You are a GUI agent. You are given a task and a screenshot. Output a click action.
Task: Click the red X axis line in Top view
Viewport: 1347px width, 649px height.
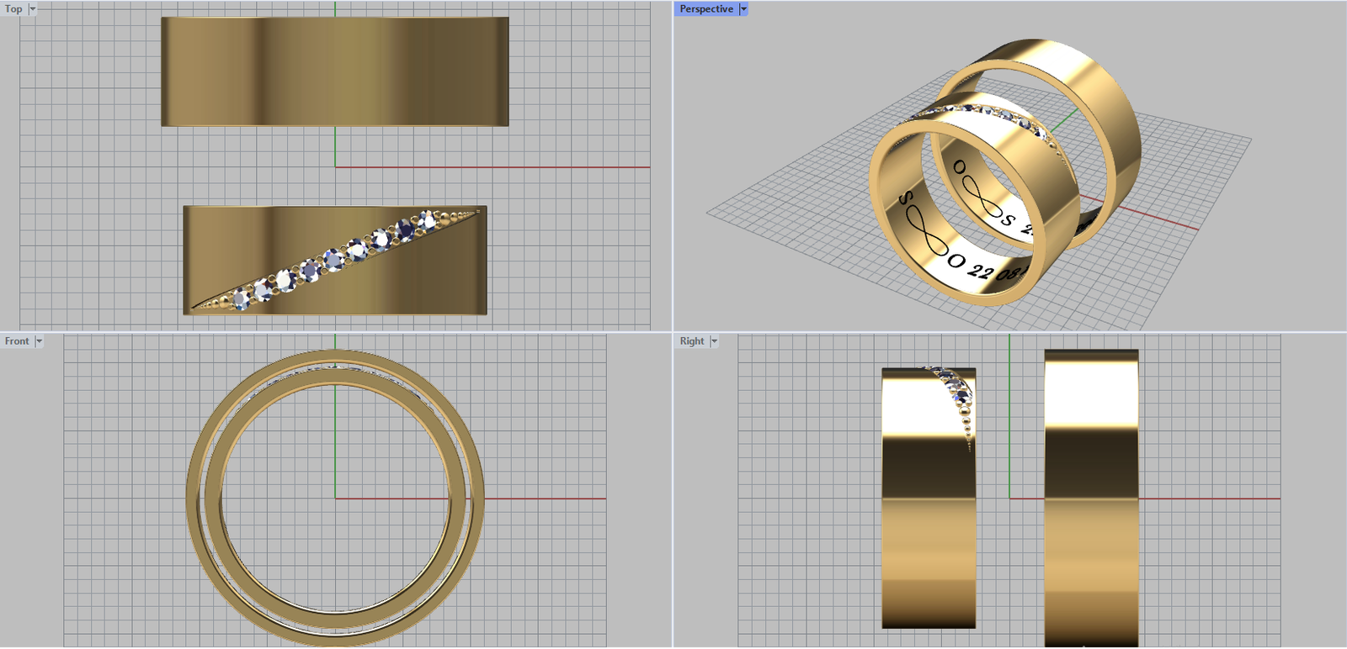505,166
